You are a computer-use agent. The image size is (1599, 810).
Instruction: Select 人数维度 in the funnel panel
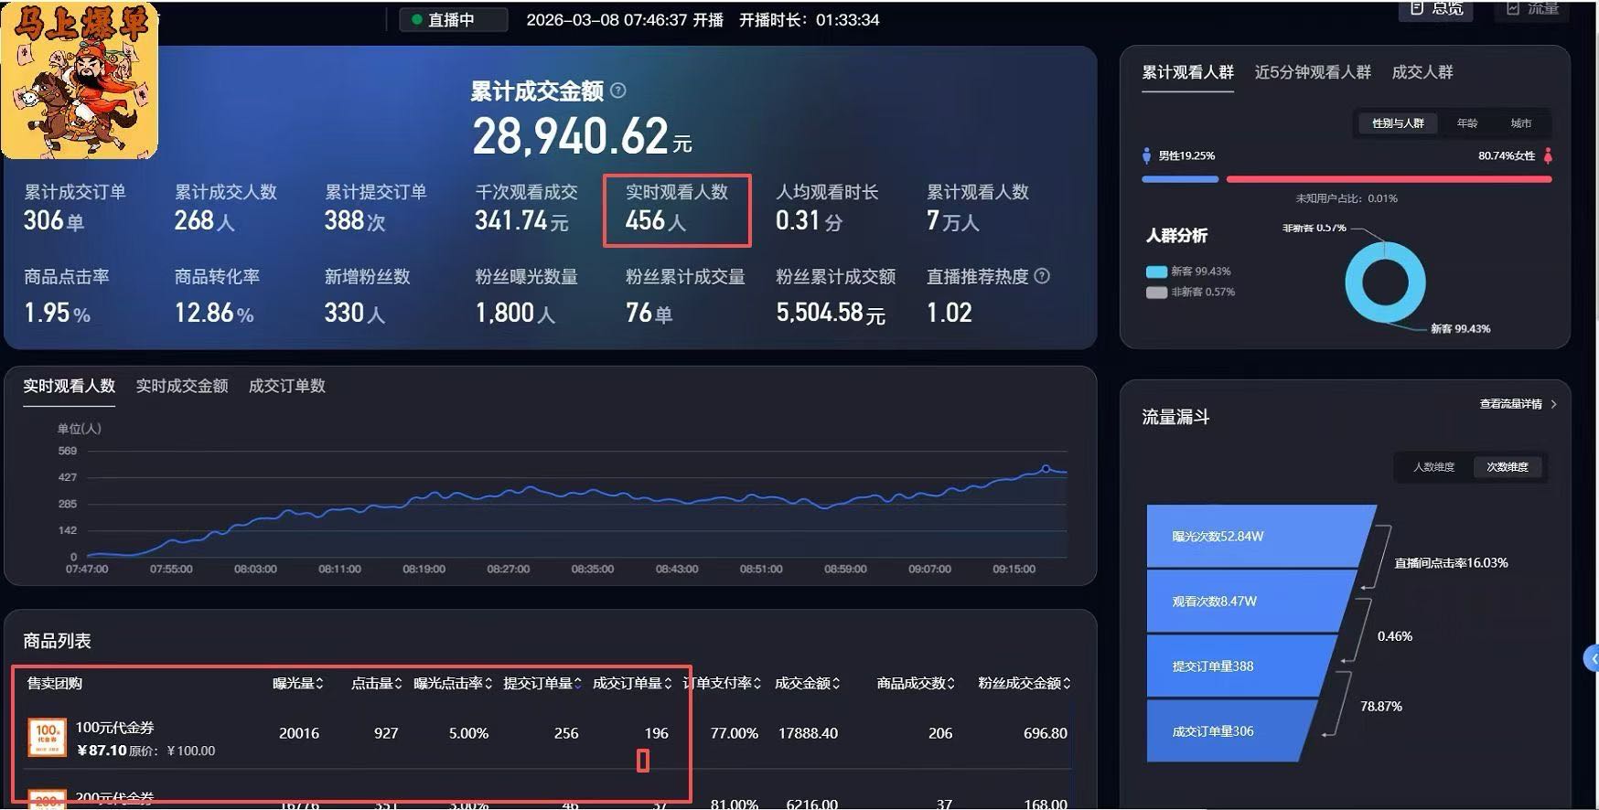click(1433, 467)
